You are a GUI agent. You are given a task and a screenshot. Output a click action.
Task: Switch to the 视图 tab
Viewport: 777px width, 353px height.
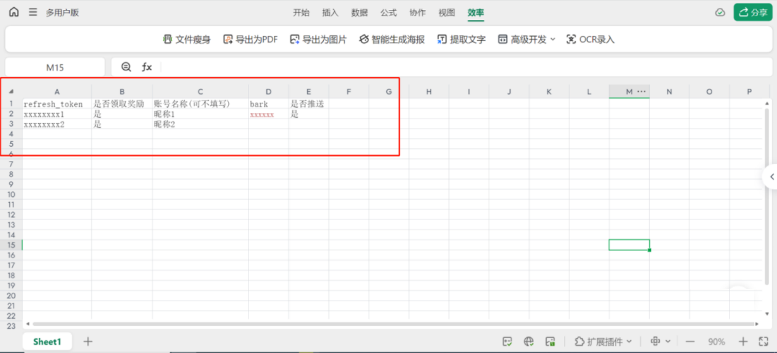point(447,13)
